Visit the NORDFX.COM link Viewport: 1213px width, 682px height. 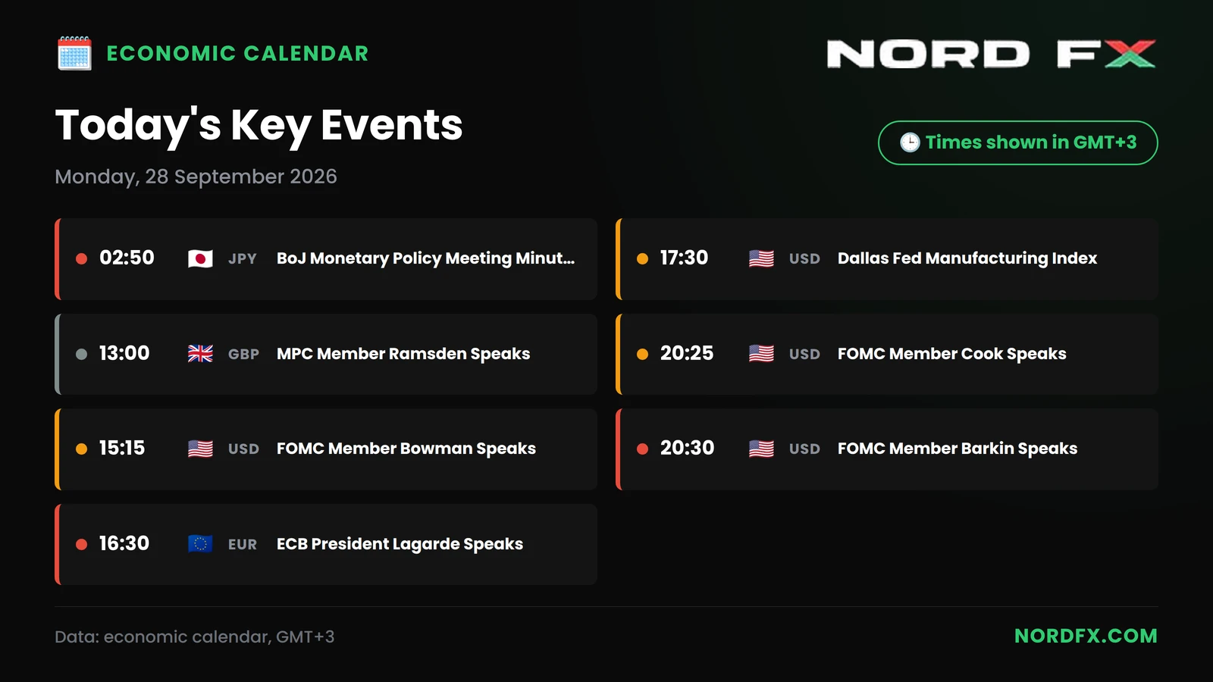click(x=1086, y=636)
